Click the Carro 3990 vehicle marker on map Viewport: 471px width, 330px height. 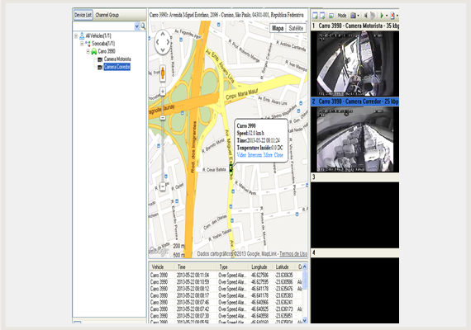231,170
